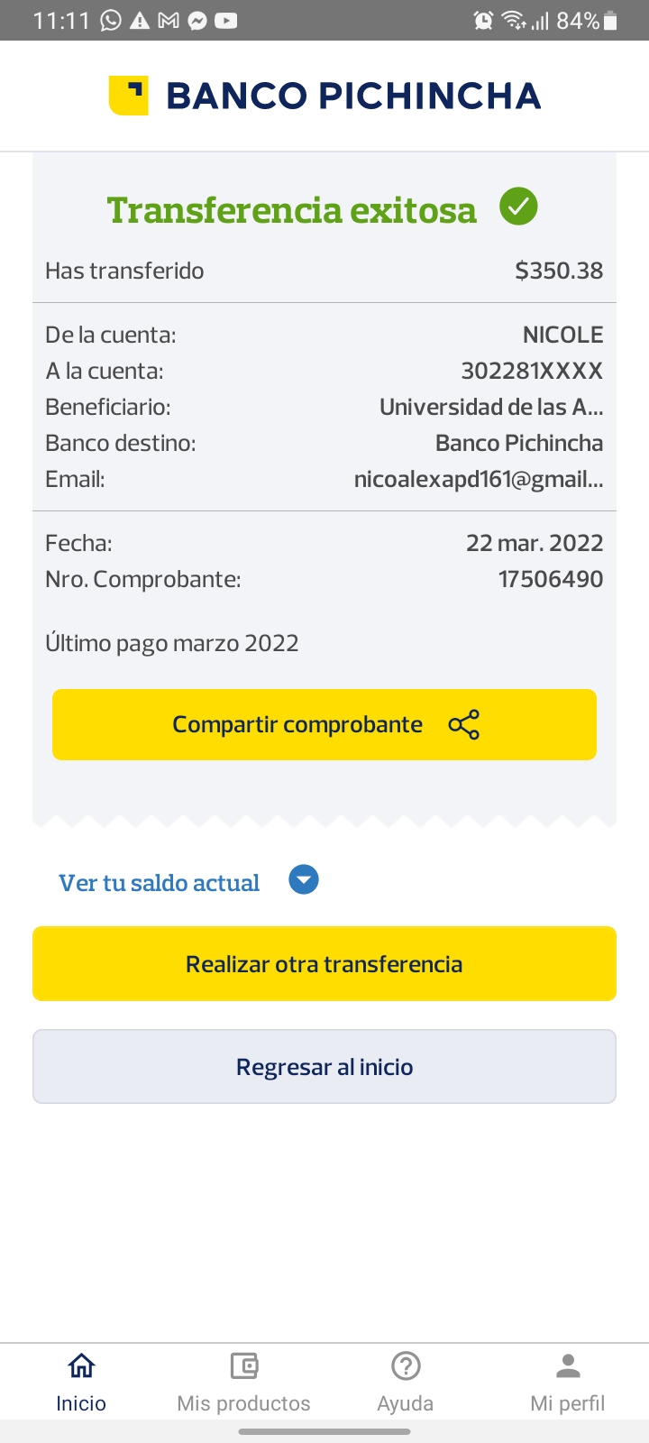This screenshot has width=649, height=1443.
Task: Tap the Gmail notification icon
Action: coord(169,21)
